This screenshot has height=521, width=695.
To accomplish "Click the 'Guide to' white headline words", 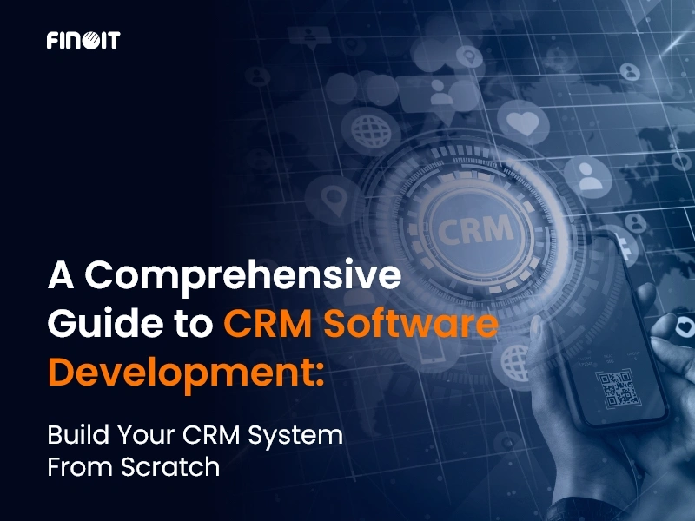I will click(x=131, y=323).
